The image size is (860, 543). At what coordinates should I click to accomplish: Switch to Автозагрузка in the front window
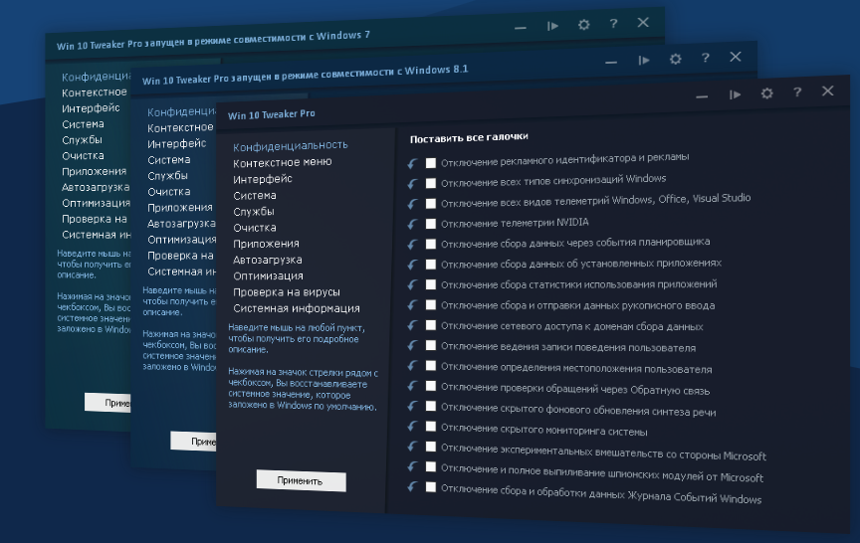pyautogui.click(x=268, y=260)
